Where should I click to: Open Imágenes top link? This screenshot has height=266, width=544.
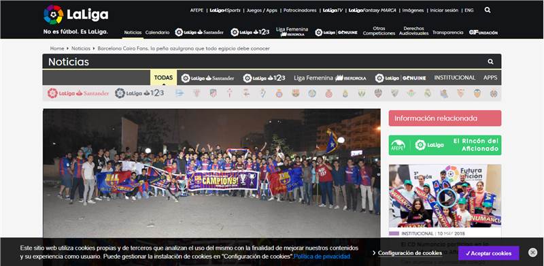coord(413,10)
